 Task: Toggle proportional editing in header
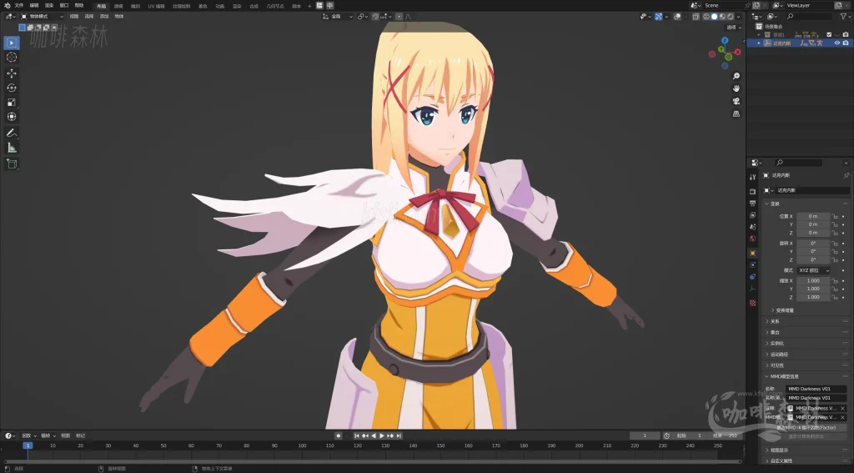399,17
